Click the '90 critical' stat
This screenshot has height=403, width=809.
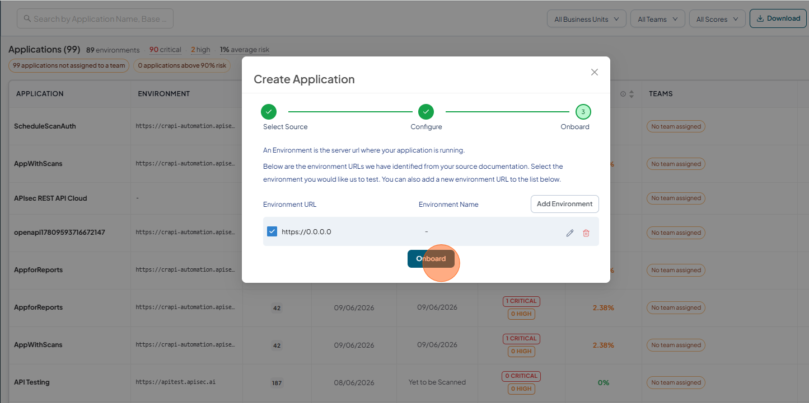[x=165, y=50]
